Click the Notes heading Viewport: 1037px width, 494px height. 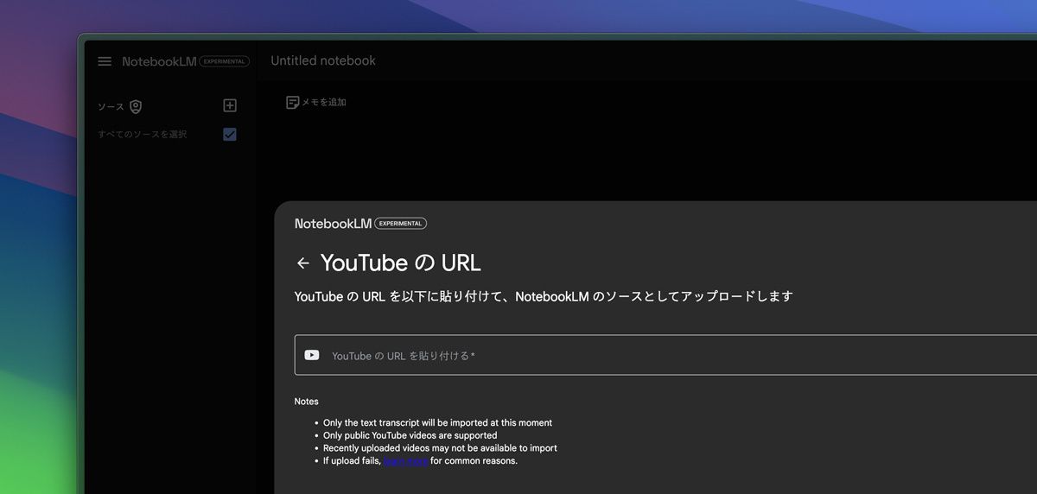click(306, 402)
